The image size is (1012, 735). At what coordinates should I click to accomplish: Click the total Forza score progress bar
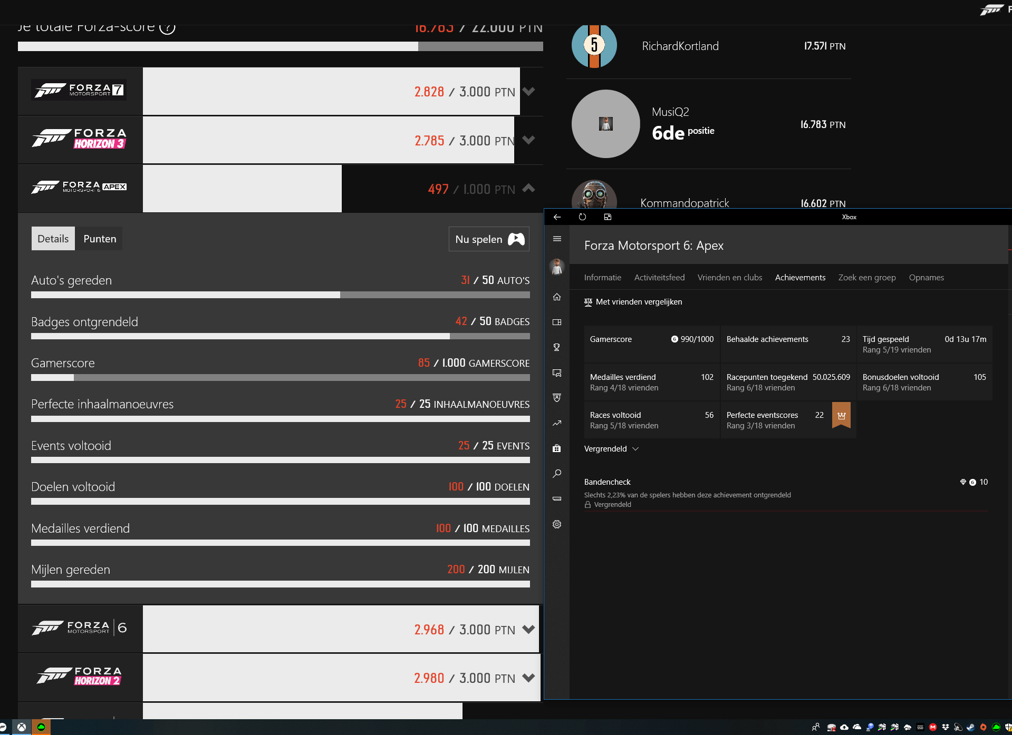[281, 46]
